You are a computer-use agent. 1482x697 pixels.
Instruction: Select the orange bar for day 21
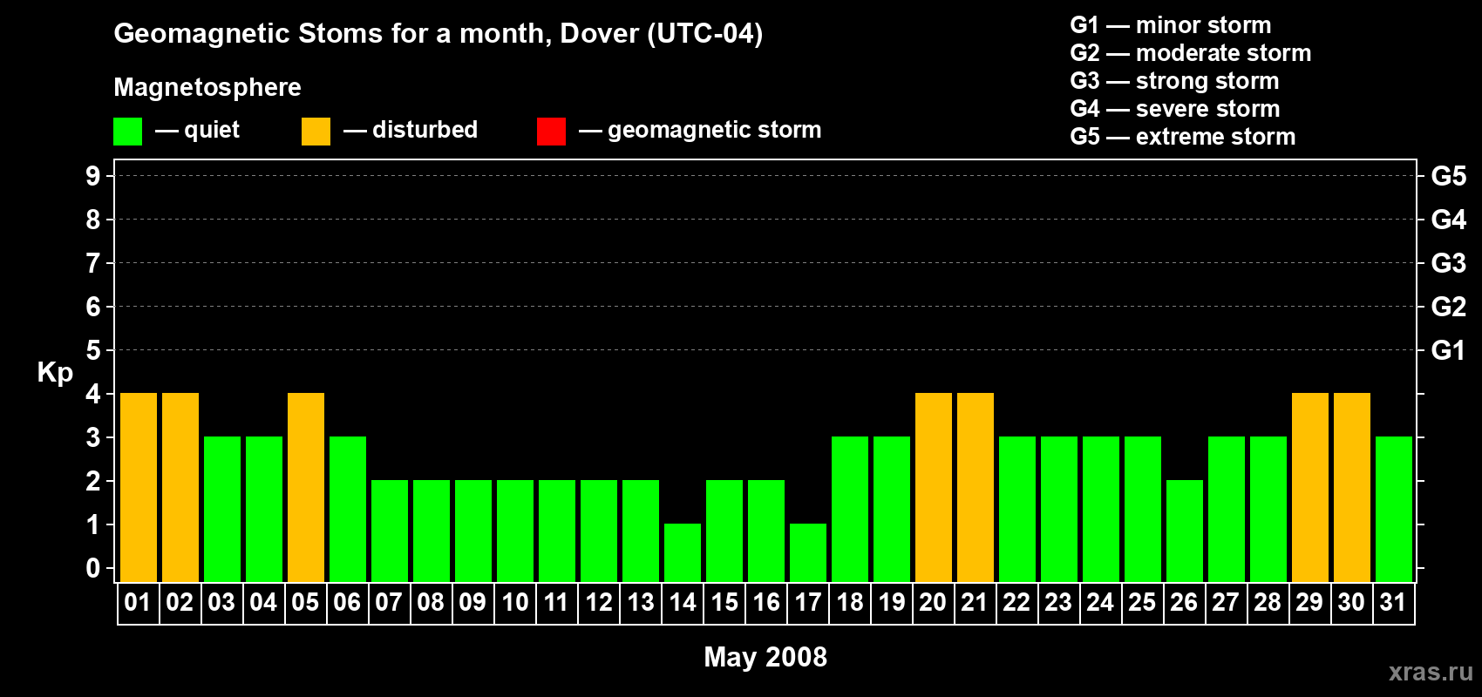point(976,487)
